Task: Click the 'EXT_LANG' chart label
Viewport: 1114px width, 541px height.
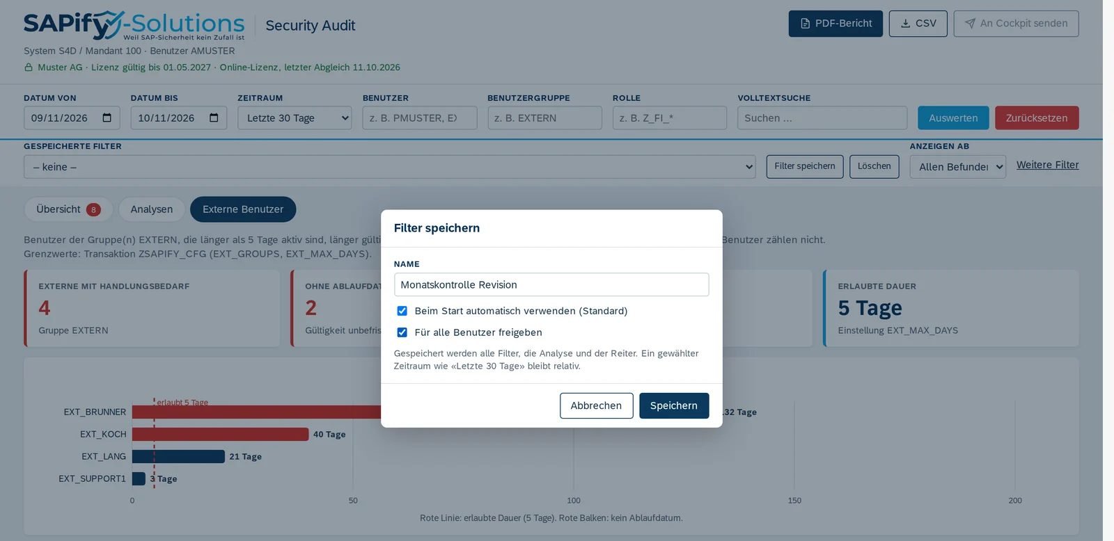Action: pyautogui.click(x=104, y=457)
